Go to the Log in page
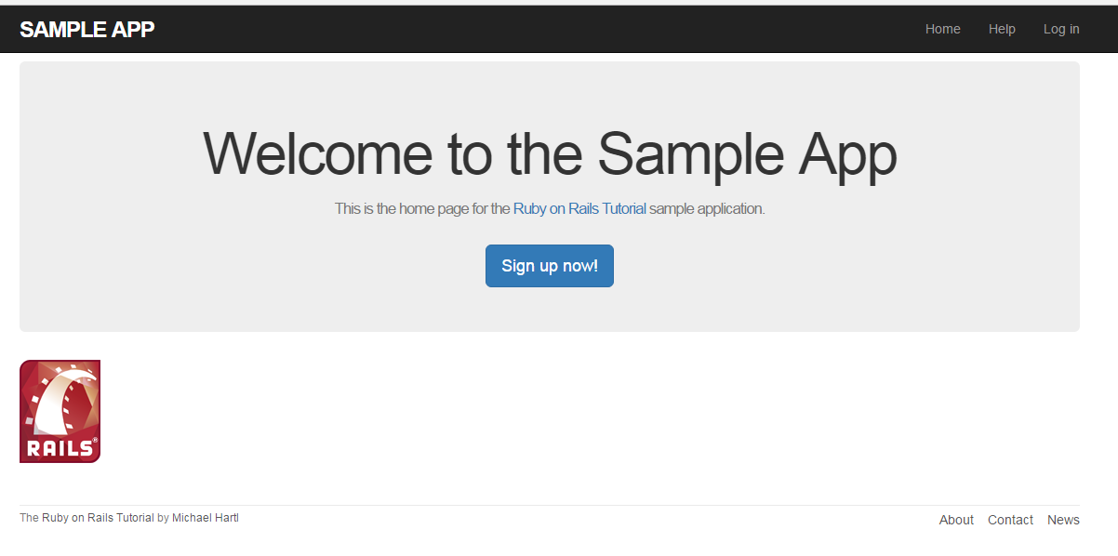This screenshot has width=1118, height=556. point(1061,30)
